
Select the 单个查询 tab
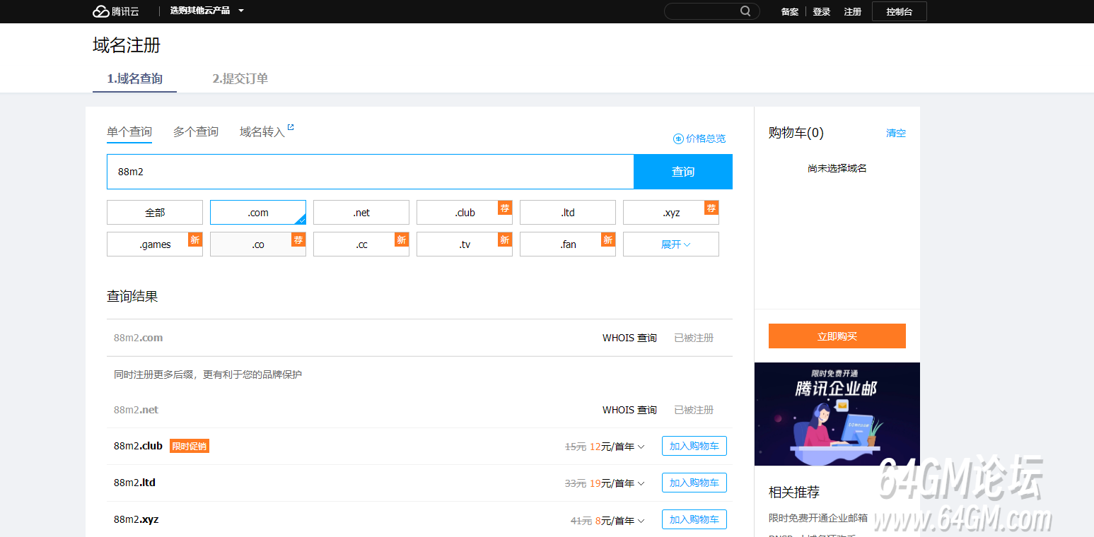pos(129,132)
